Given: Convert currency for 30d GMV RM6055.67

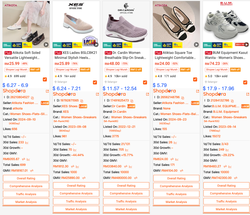Looking at the screenshot, I should click(24, 159).
